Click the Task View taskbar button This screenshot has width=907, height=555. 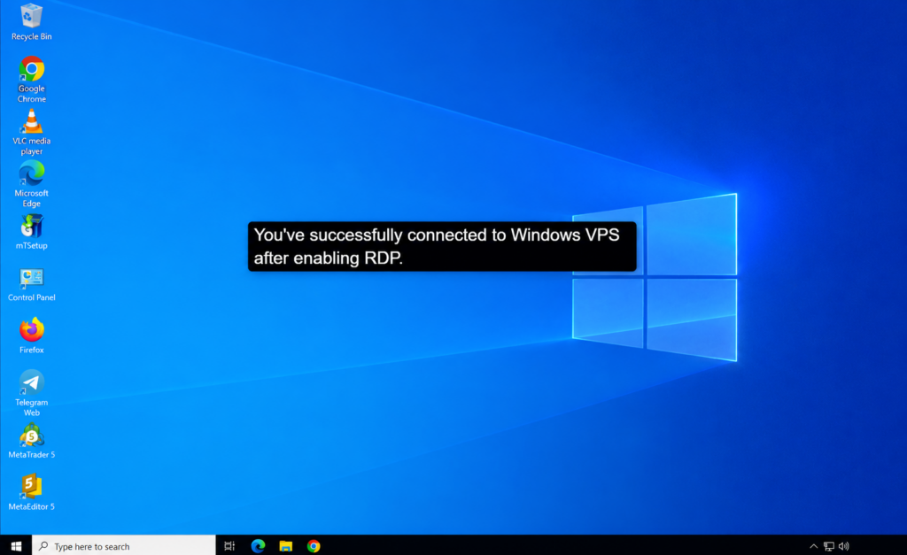pyautogui.click(x=229, y=546)
